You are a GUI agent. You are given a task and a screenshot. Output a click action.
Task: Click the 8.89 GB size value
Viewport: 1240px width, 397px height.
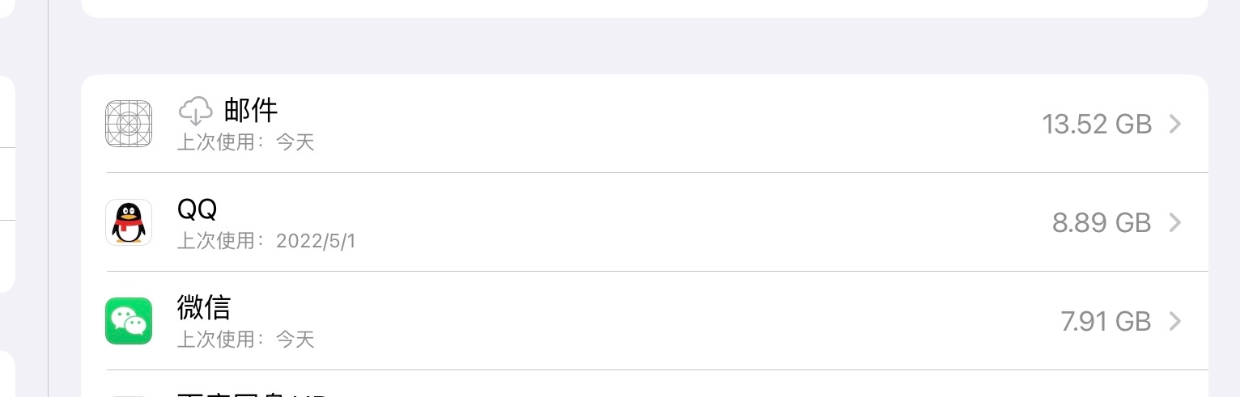pyautogui.click(x=1102, y=223)
